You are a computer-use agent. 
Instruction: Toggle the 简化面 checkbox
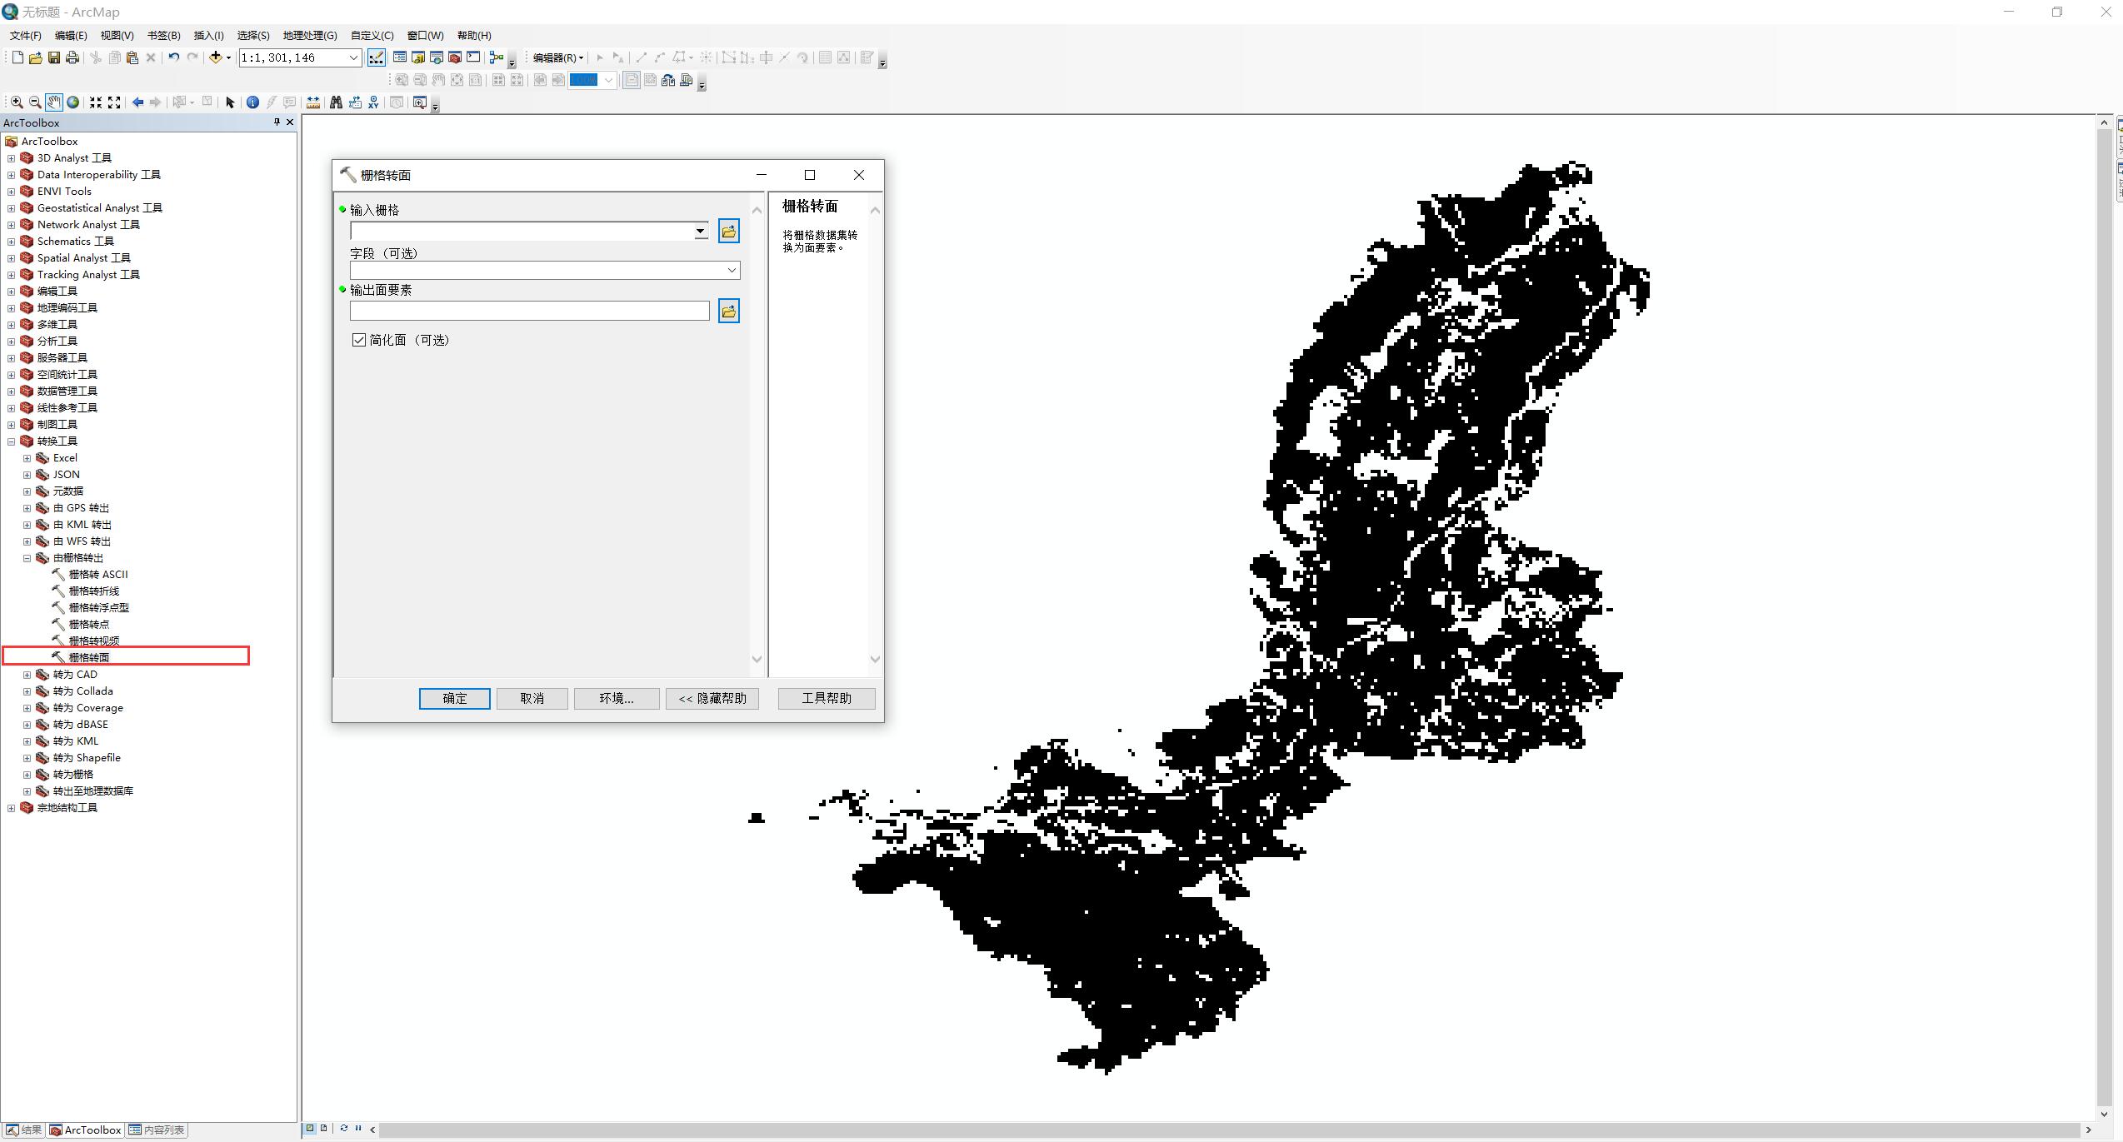pos(359,340)
